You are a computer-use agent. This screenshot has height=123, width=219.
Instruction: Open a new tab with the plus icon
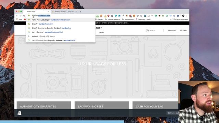[x=80, y=12]
